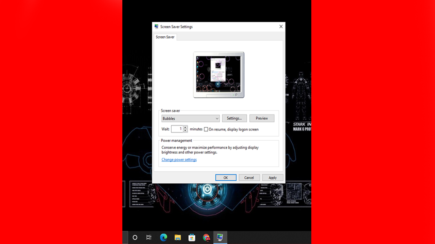Screen dimensions: 435x244
Task: Open File Explorer from taskbar
Action: [x=177, y=238]
